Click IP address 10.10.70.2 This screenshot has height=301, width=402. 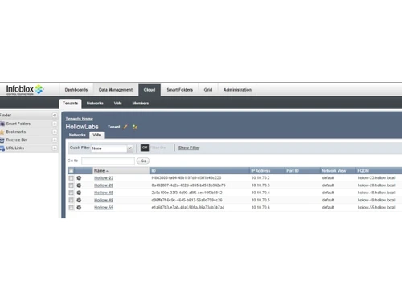tap(260, 178)
